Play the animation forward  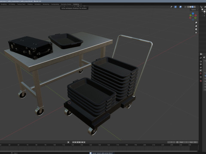pos(80,142)
